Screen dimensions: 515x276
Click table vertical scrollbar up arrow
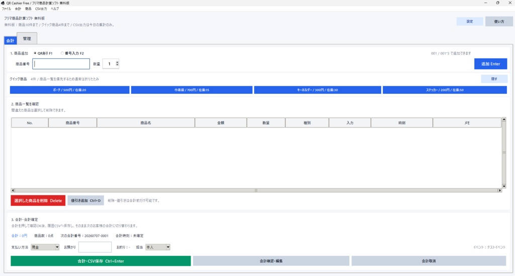coord(504,119)
